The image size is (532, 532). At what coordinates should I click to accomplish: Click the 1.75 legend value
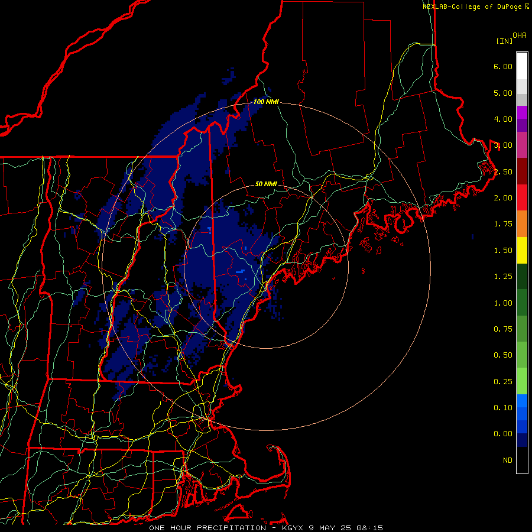click(503, 224)
